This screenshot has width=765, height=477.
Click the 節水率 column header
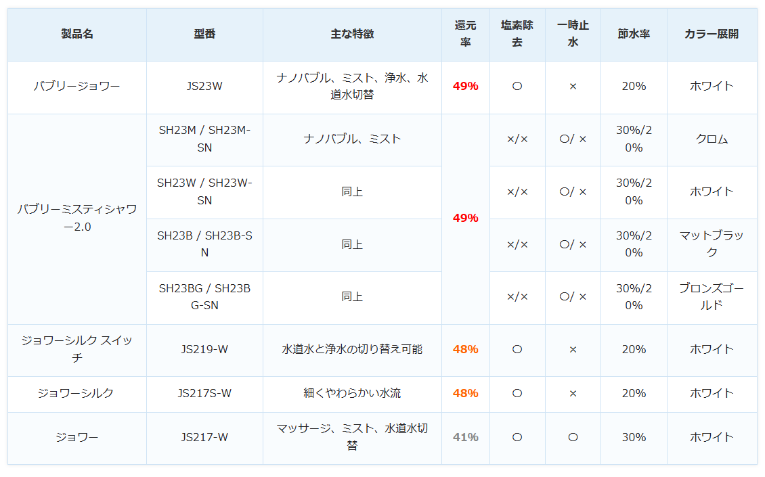[634, 34]
